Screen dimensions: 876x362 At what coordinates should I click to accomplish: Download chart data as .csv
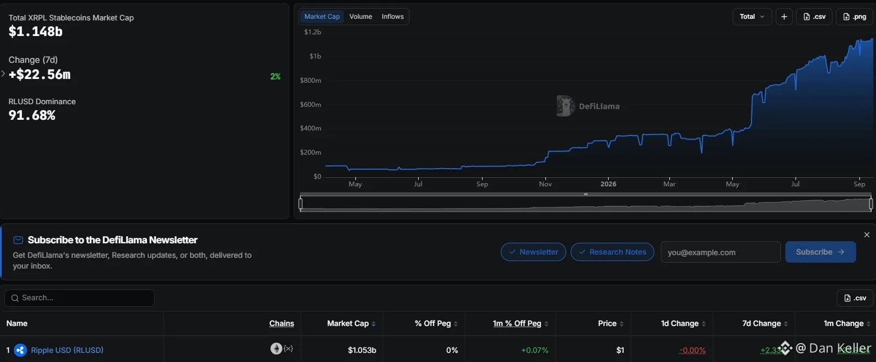(x=814, y=17)
